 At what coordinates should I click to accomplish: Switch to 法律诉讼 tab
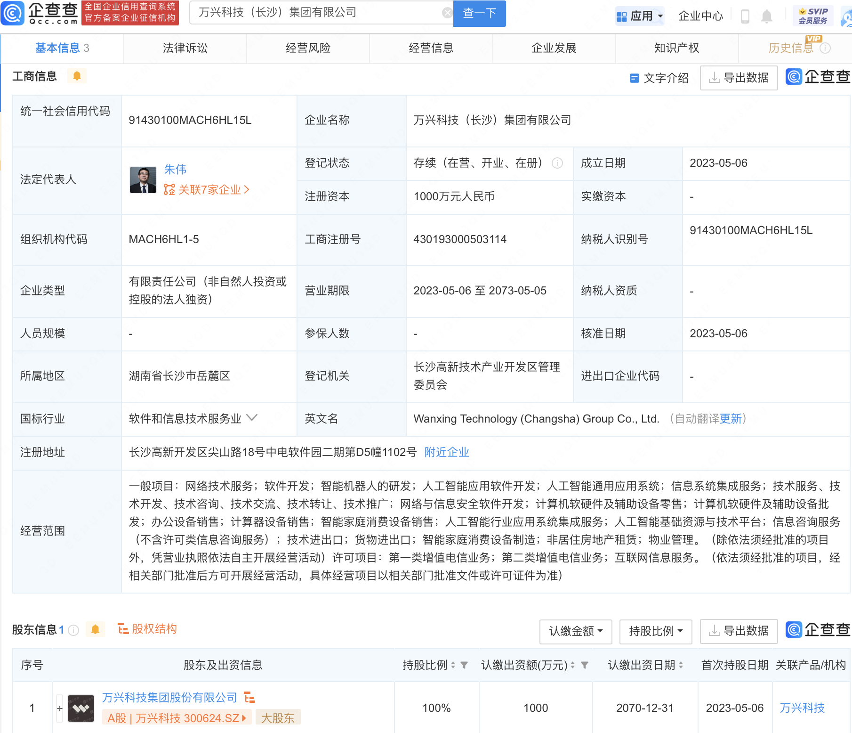[185, 48]
